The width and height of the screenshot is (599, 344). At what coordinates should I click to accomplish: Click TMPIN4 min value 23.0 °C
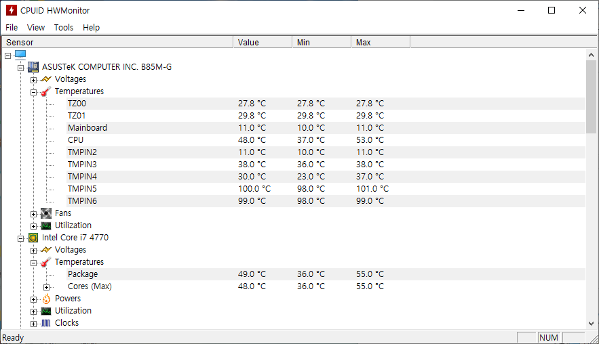pos(311,177)
